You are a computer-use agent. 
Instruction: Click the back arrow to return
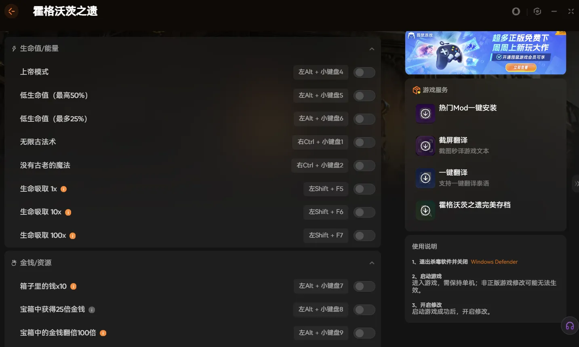click(x=11, y=11)
